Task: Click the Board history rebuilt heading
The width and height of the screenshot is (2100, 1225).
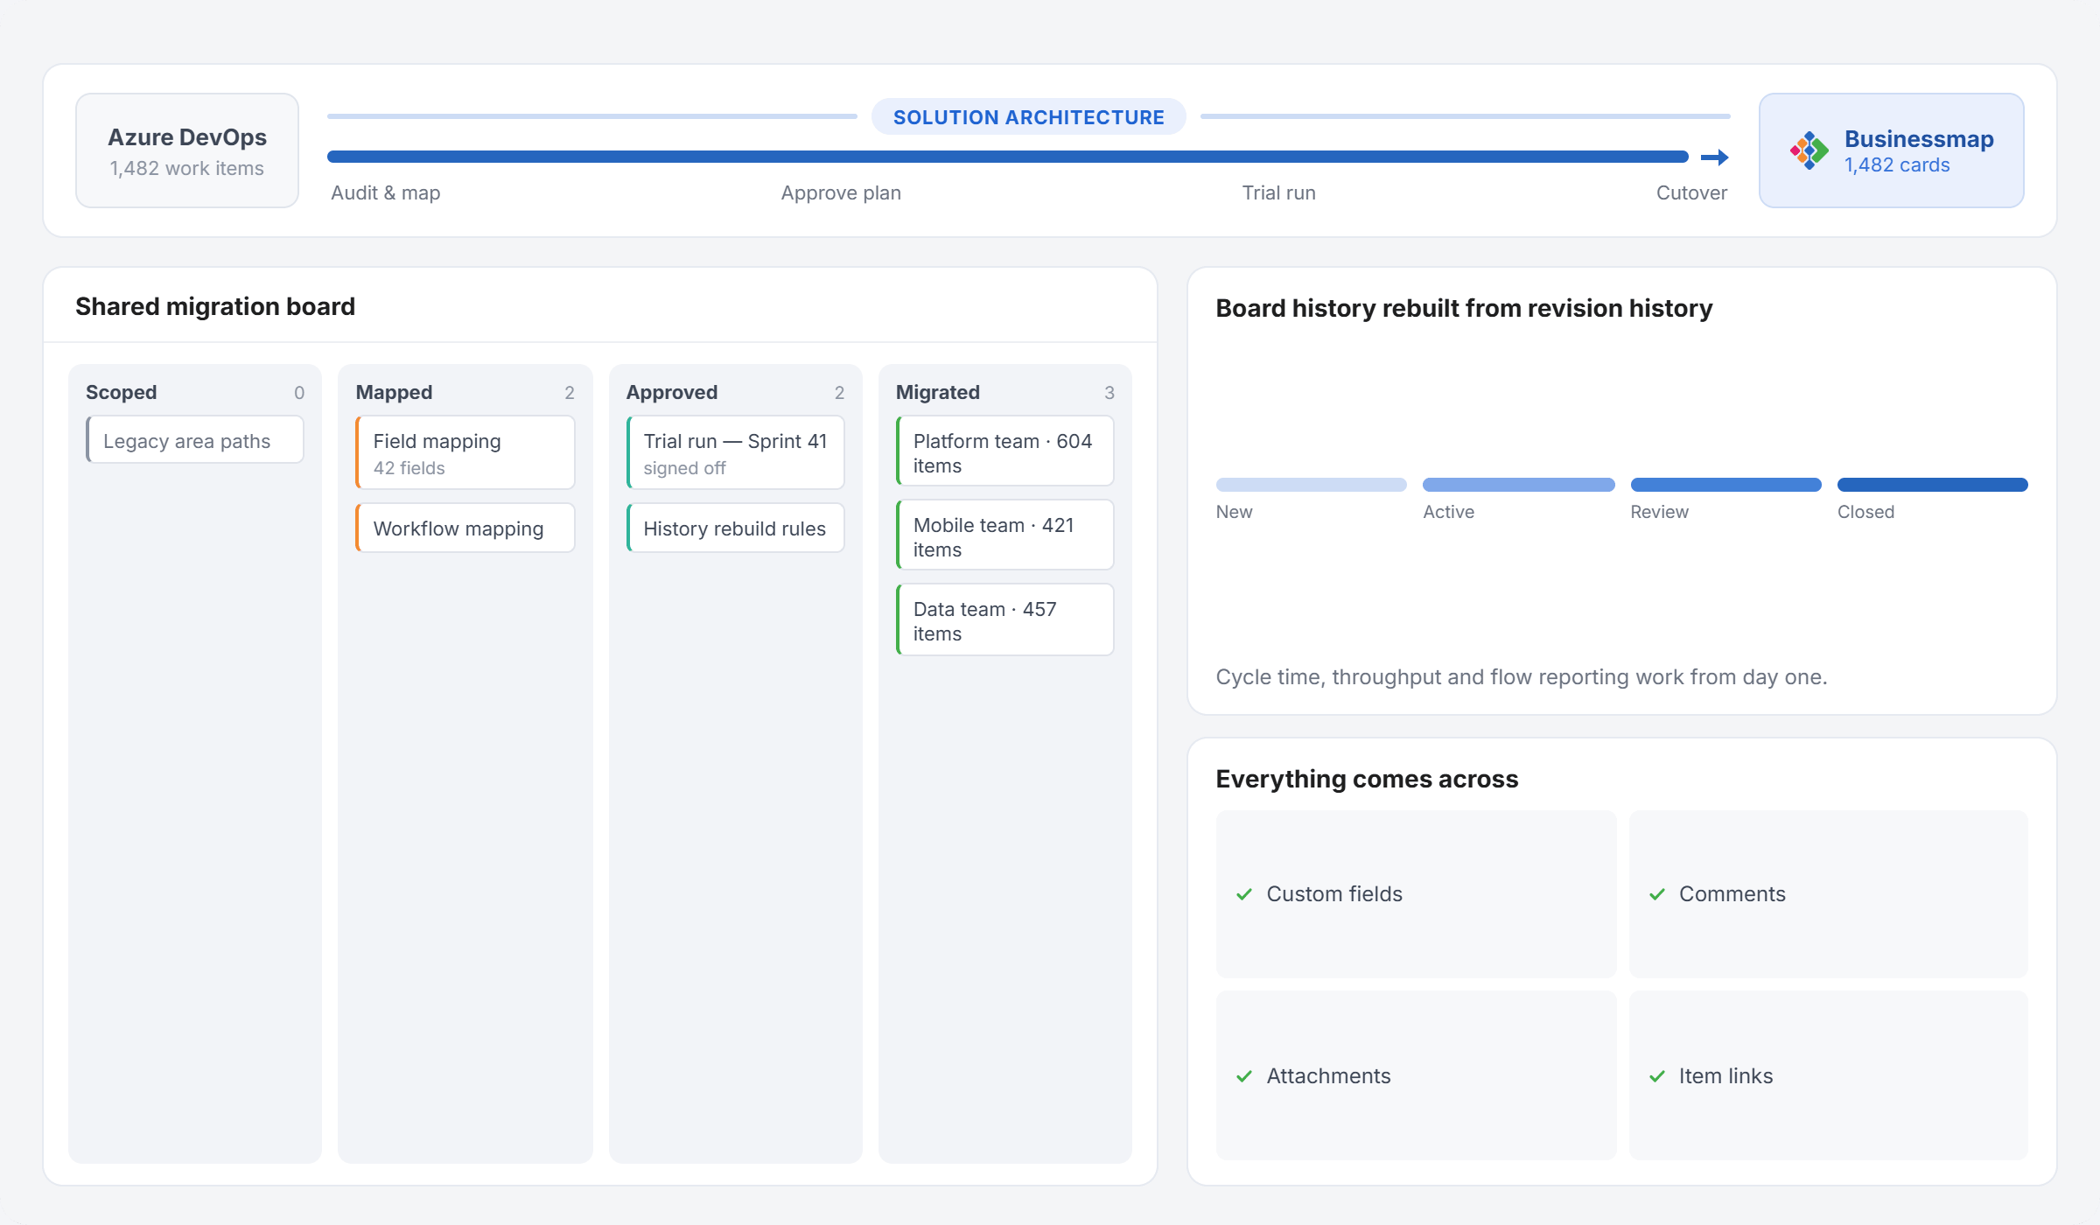Action: [1465, 308]
